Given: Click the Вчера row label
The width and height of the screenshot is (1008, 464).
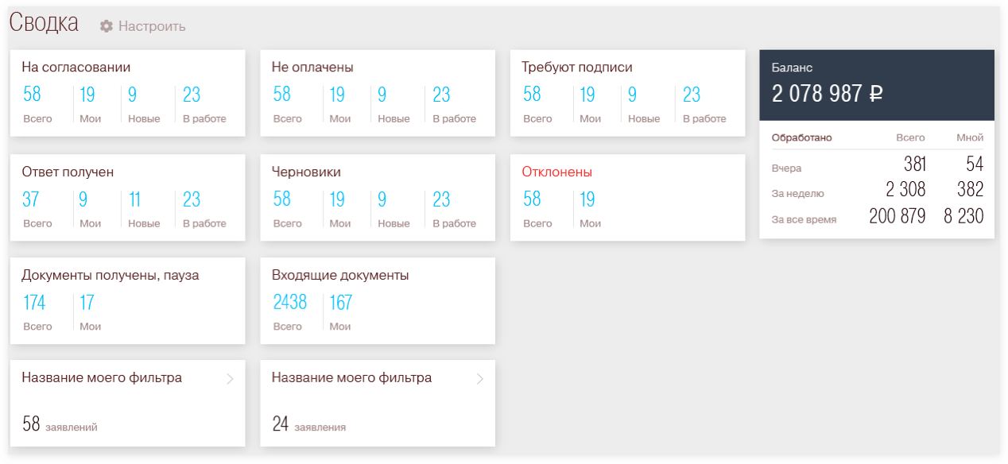Looking at the screenshot, I should click(x=786, y=168).
